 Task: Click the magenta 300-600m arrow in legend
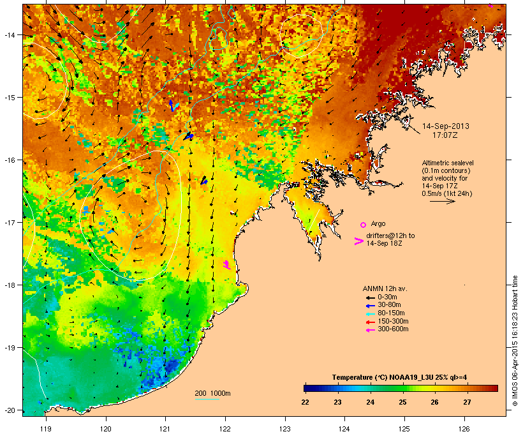[370, 330]
